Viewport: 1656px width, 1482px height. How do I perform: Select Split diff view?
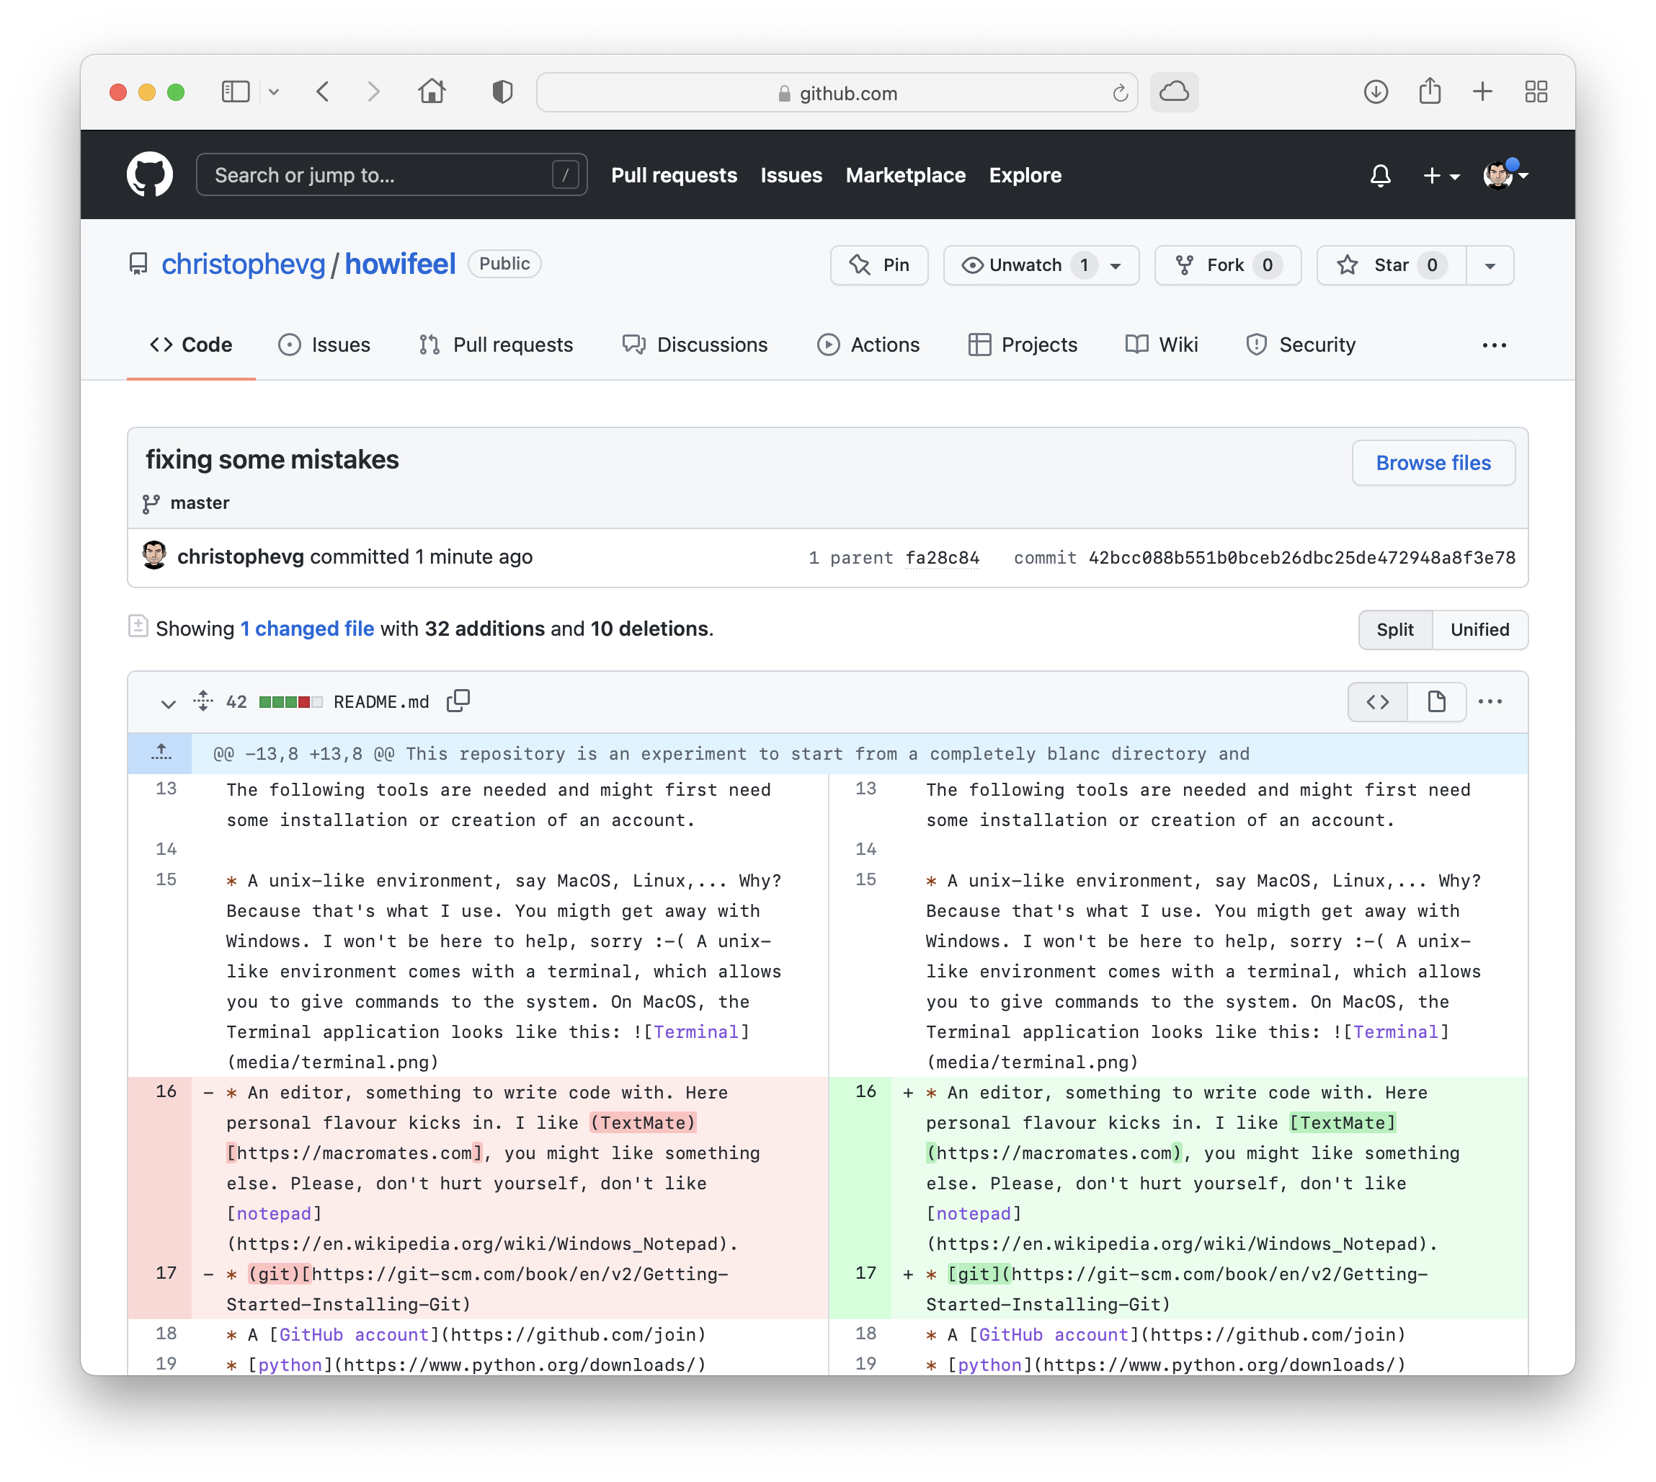(x=1394, y=629)
